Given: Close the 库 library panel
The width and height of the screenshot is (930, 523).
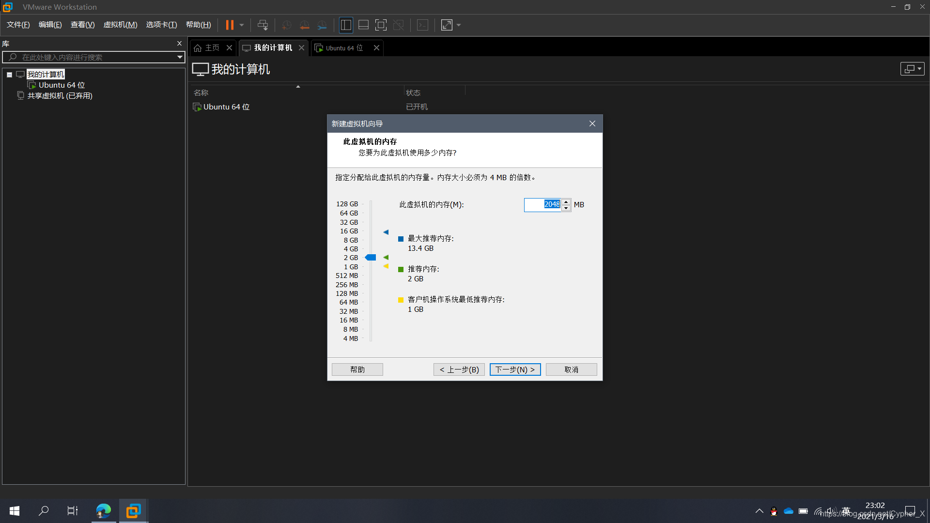Looking at the screenshot, I should tap(179, 44).
